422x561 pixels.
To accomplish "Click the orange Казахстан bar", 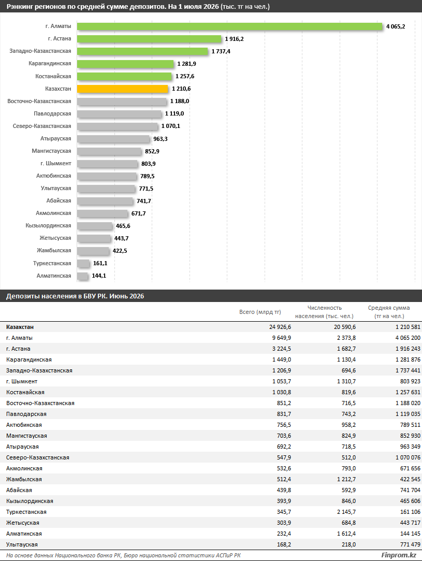I will click(x=123, y=89).
